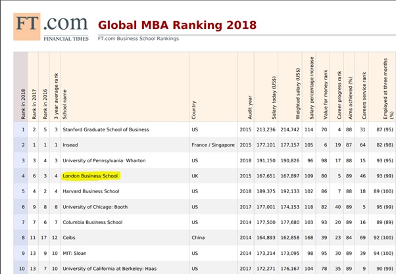Click MIT Sloan weighted salary 173,095
This screenshot has width=396, height=274.
(x=290, y=254)
